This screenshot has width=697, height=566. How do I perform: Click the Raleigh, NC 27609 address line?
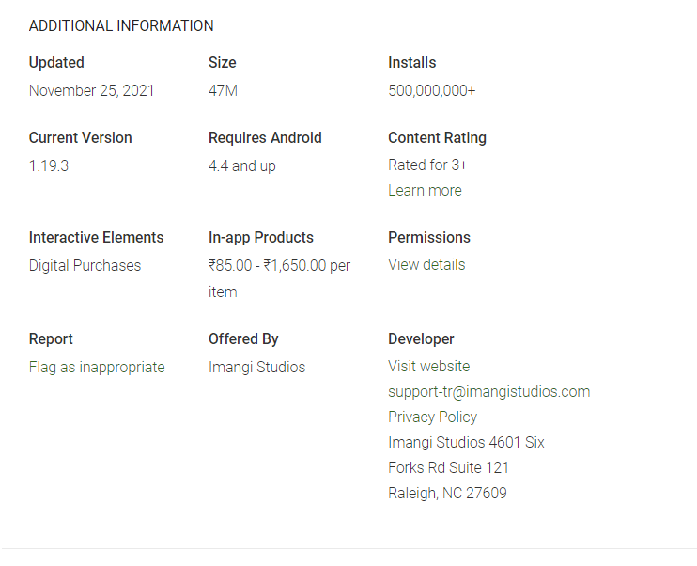tap(447, 493)
